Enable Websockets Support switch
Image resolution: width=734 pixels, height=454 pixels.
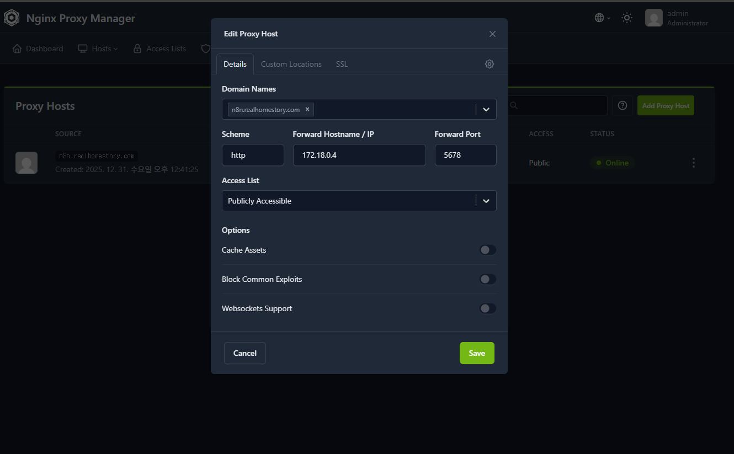point(487,308)
